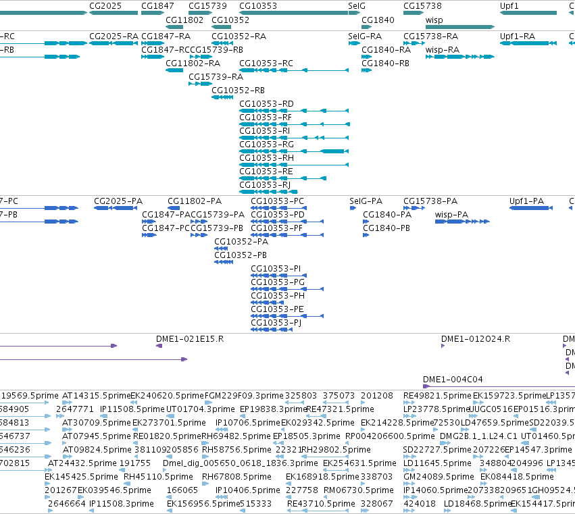Viewport: 575px width, 514px height.
Task: Open transcript CG1840-RB label
Action: click(x=385, y=63)
